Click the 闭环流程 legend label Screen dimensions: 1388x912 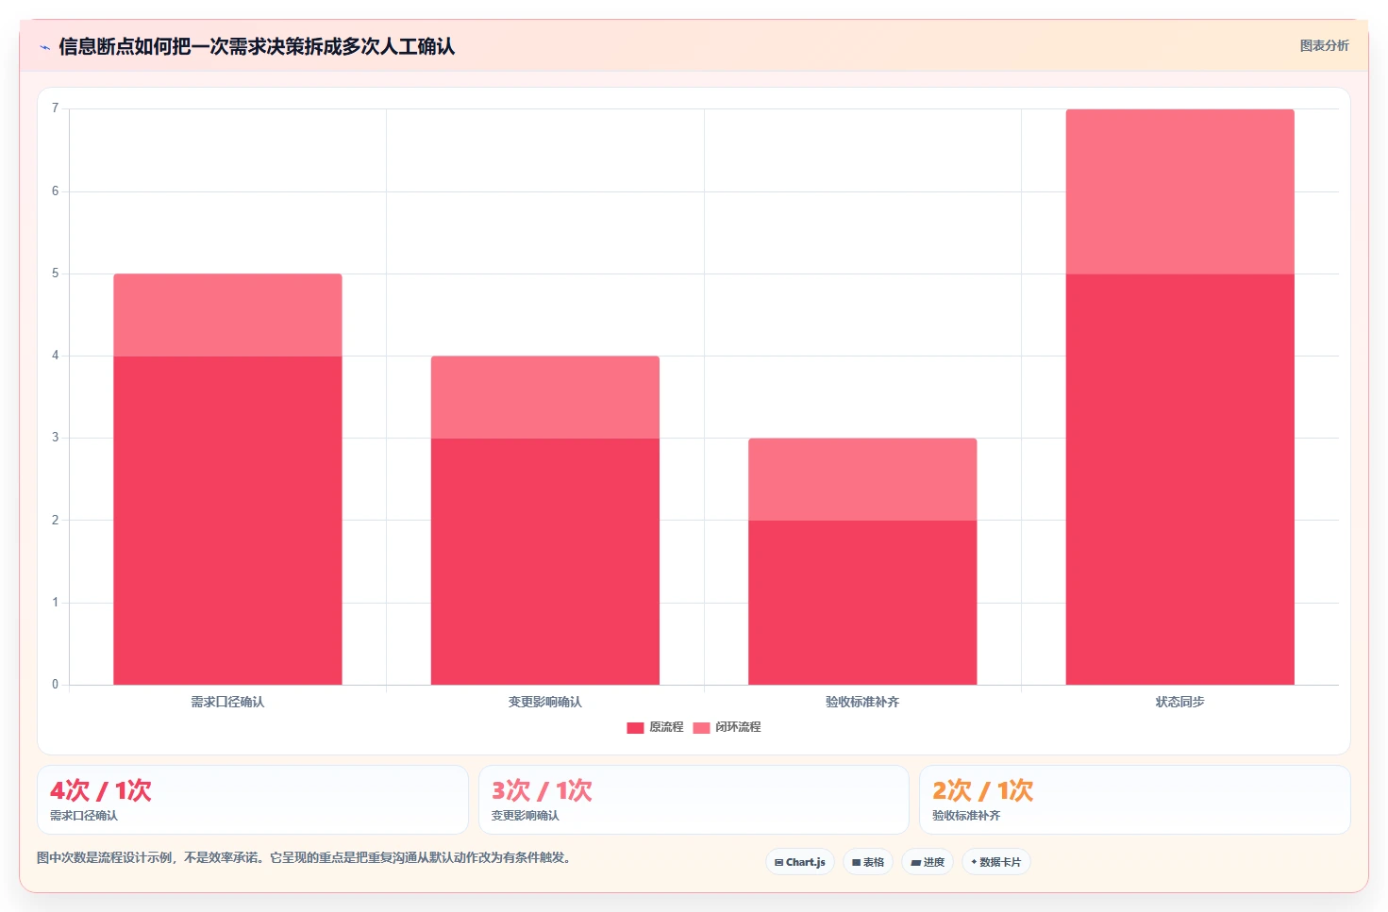pyautogui.click(x=738, y=727)
